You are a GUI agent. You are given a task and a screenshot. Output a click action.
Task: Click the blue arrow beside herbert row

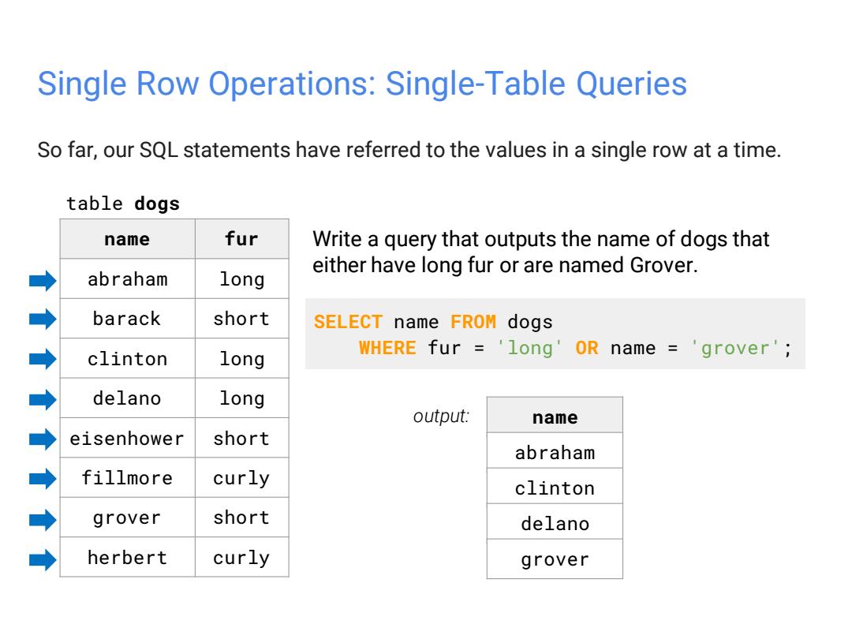tap(43, 559)
